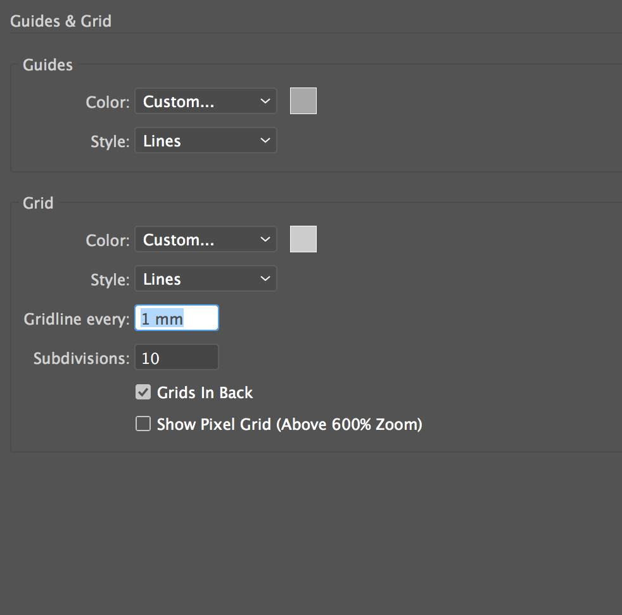Viewport: 622px width, 615px height.
Task: Click the Gridline every input field
Action: 177,318
